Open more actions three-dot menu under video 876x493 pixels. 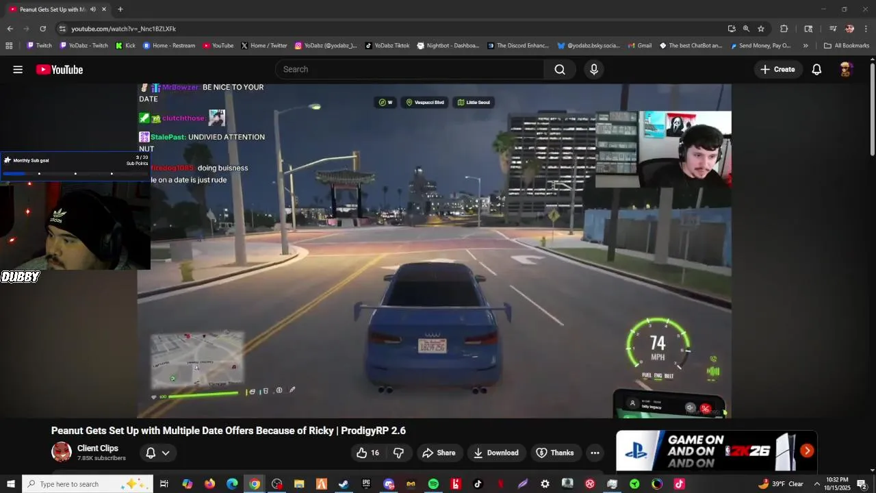click(x=595, y=453)
